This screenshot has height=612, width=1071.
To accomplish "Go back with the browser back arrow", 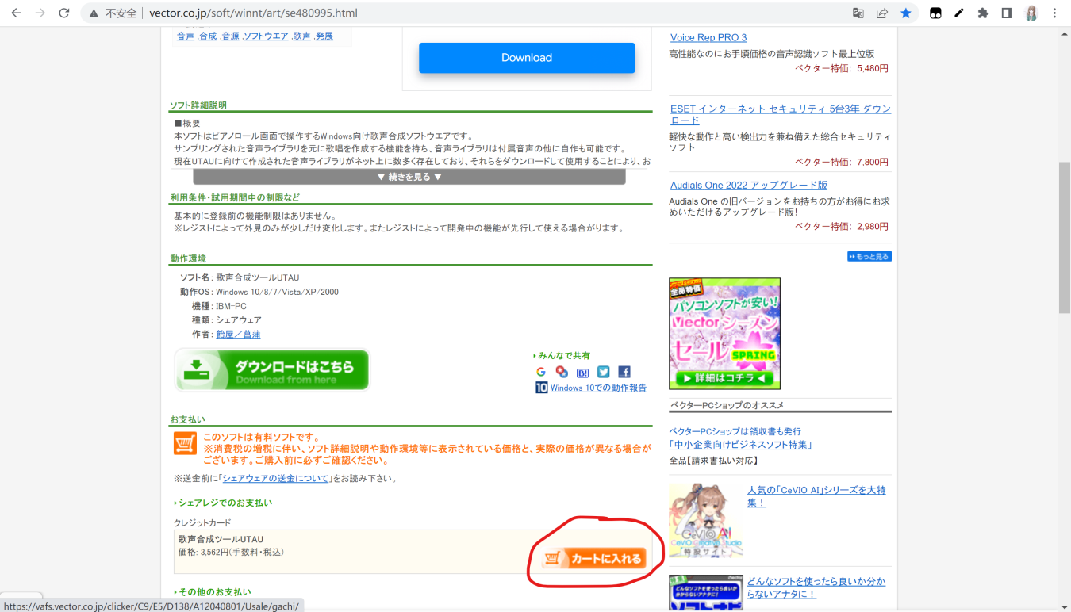I will [16, 13].
